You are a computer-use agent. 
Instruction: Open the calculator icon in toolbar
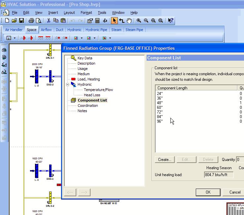pyautogui.click(x=97, y=20)
